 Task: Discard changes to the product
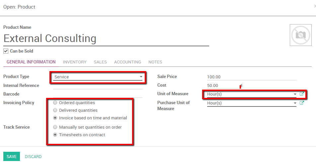click(x=33, y=156)
